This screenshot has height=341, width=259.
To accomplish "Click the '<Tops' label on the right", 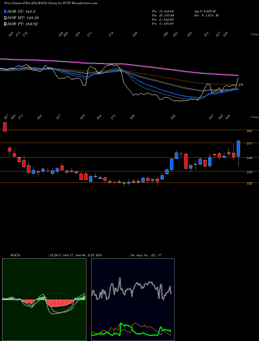I will [x=254, y=35].
